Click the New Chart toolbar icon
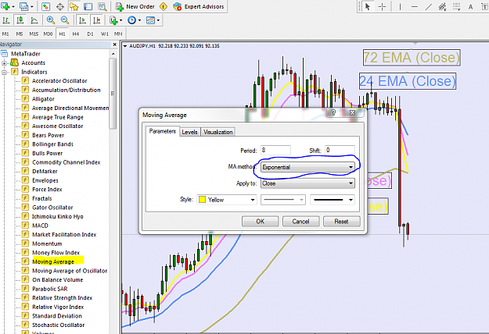 pyautogui.click(x=5, y=6)
